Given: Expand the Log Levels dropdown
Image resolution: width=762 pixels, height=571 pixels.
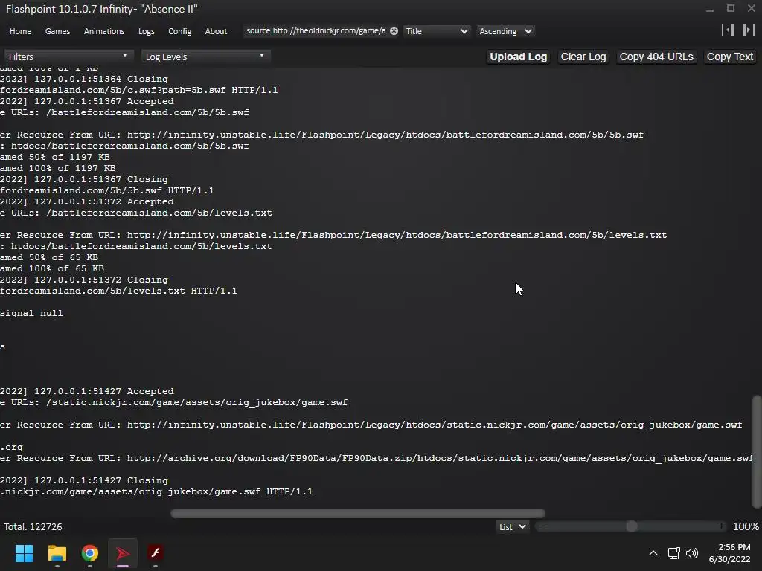Looking at the screenshot, I should (x=205, y=57).
